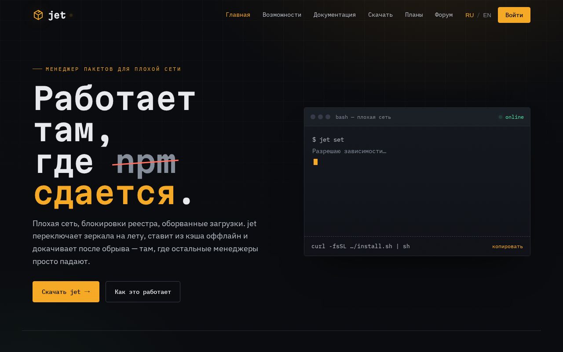Click the curl install command text
Viewport: 563px width, 352px height.
click(361, 246)
